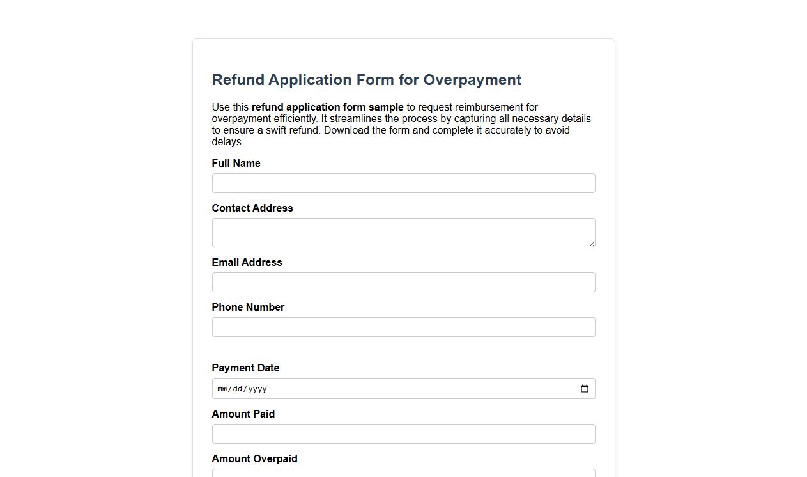The height and width of the screenshot is (477, 807).
Task: Click the bold refund application form sample text
Action: click(327, 107)
